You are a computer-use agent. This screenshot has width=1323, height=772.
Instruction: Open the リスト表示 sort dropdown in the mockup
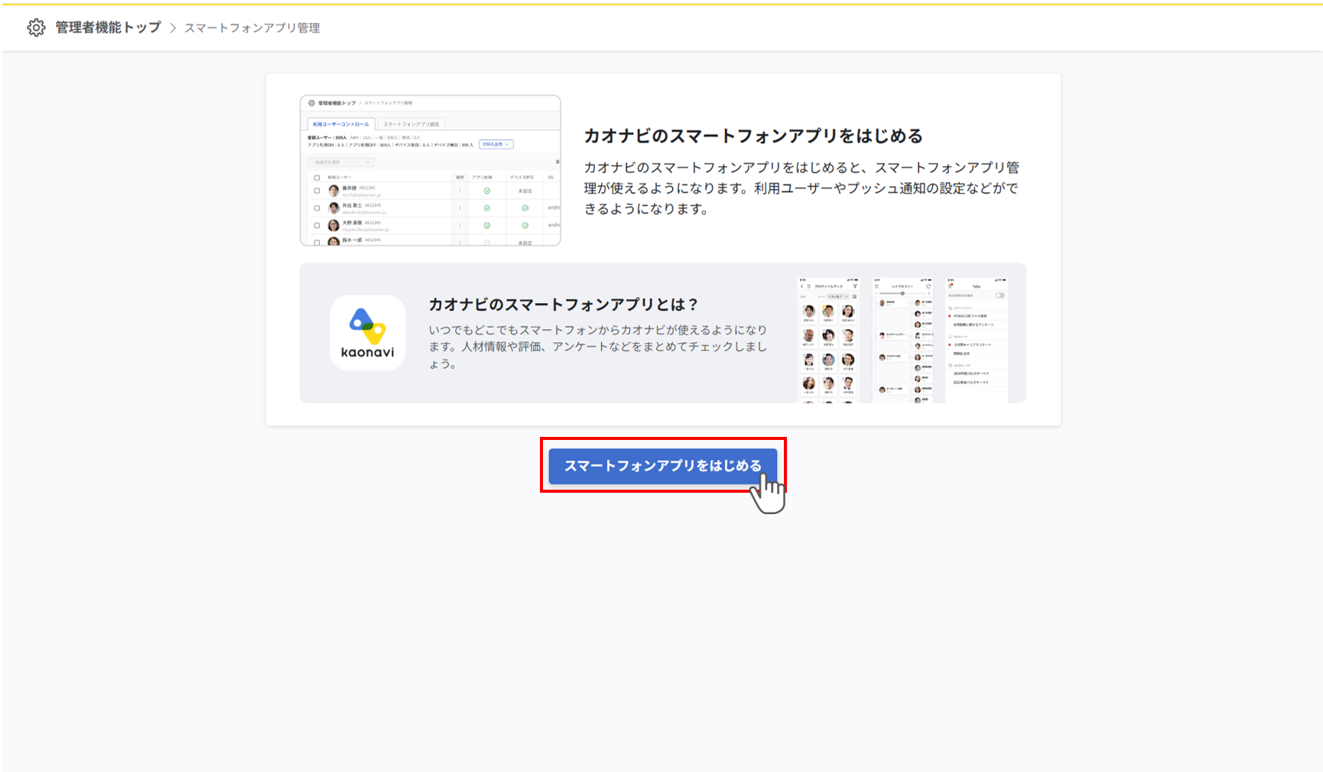click(837, 296)
